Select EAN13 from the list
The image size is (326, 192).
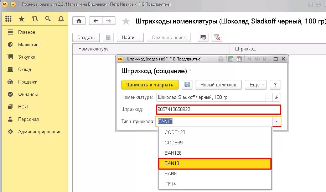[215, 163]
